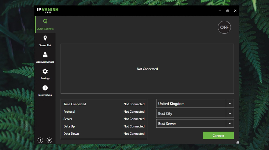Click the Settings gear icon

(45, 71)
